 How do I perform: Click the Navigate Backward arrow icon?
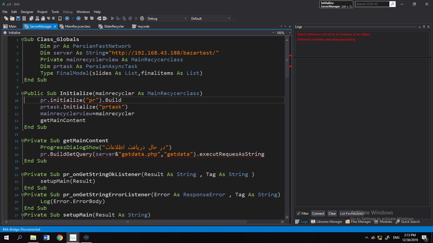tap(67, 18)
